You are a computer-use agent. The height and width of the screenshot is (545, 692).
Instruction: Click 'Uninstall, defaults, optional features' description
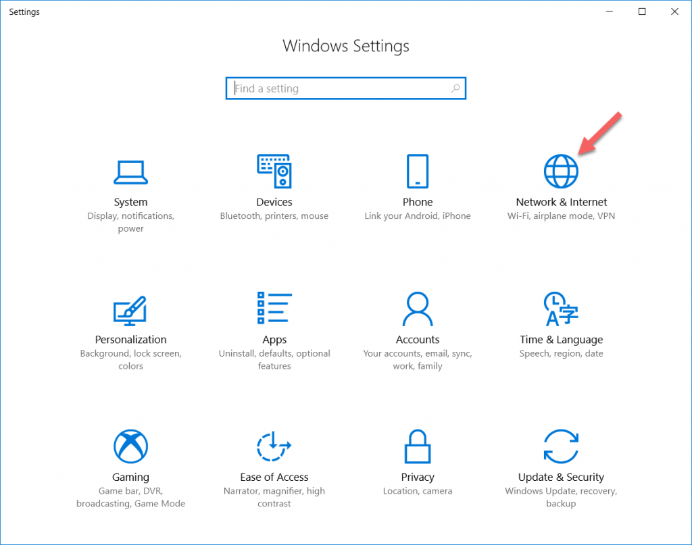coord(274,360)
